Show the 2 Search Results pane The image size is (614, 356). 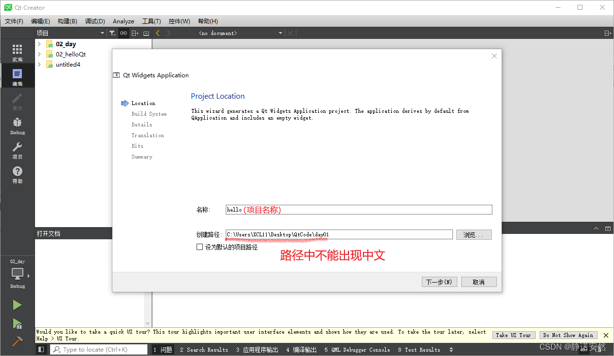204,350
